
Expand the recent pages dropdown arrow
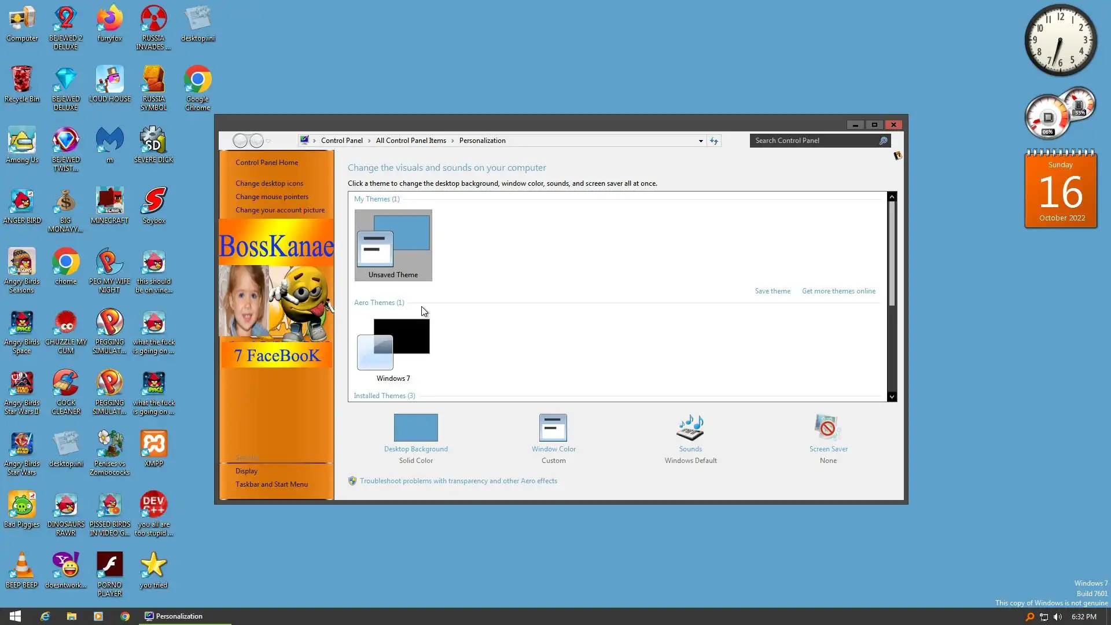[x=268, y=141]
